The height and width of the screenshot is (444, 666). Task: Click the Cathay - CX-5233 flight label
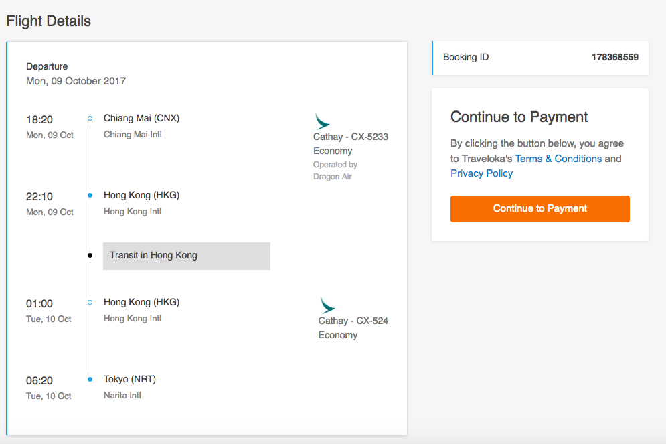click(x=351, y=137)
